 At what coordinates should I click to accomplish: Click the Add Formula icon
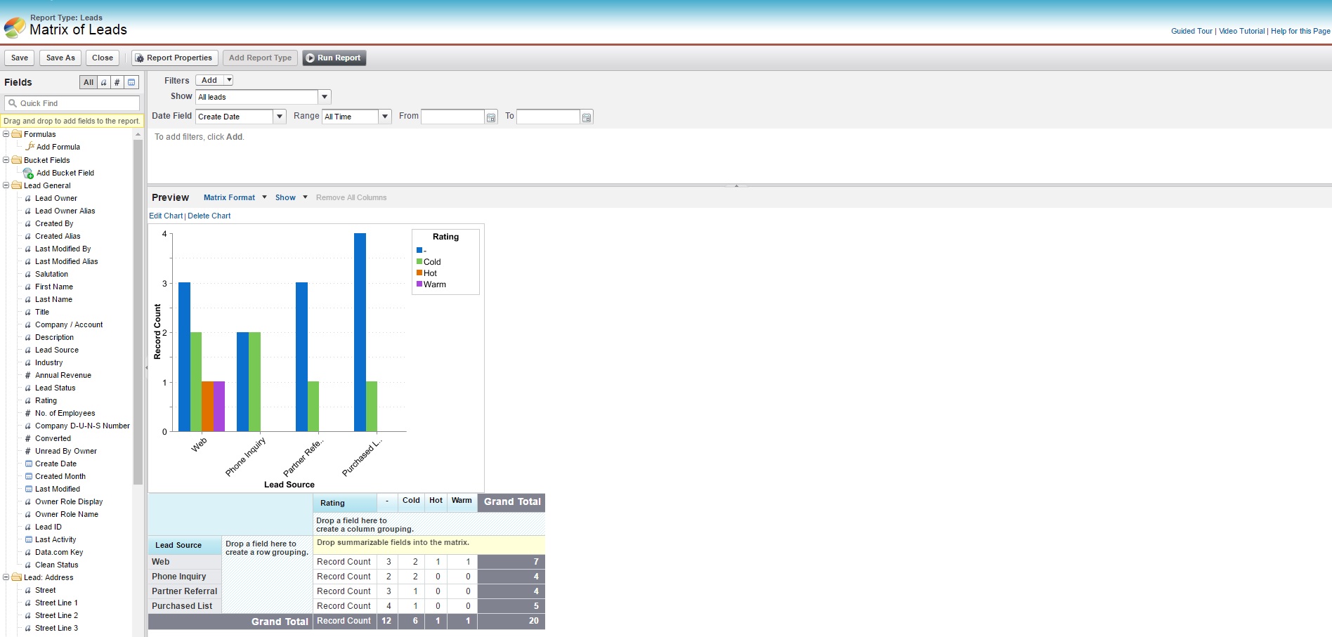click(x=30, y=147)
